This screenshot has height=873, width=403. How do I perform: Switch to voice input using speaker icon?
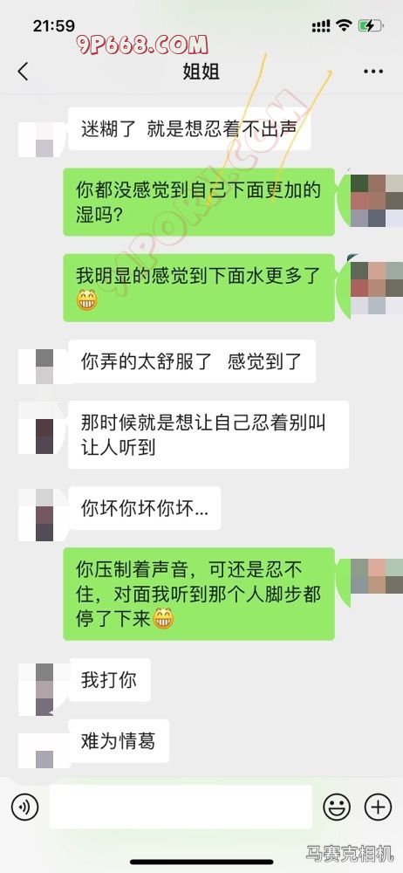click(24, 807)
